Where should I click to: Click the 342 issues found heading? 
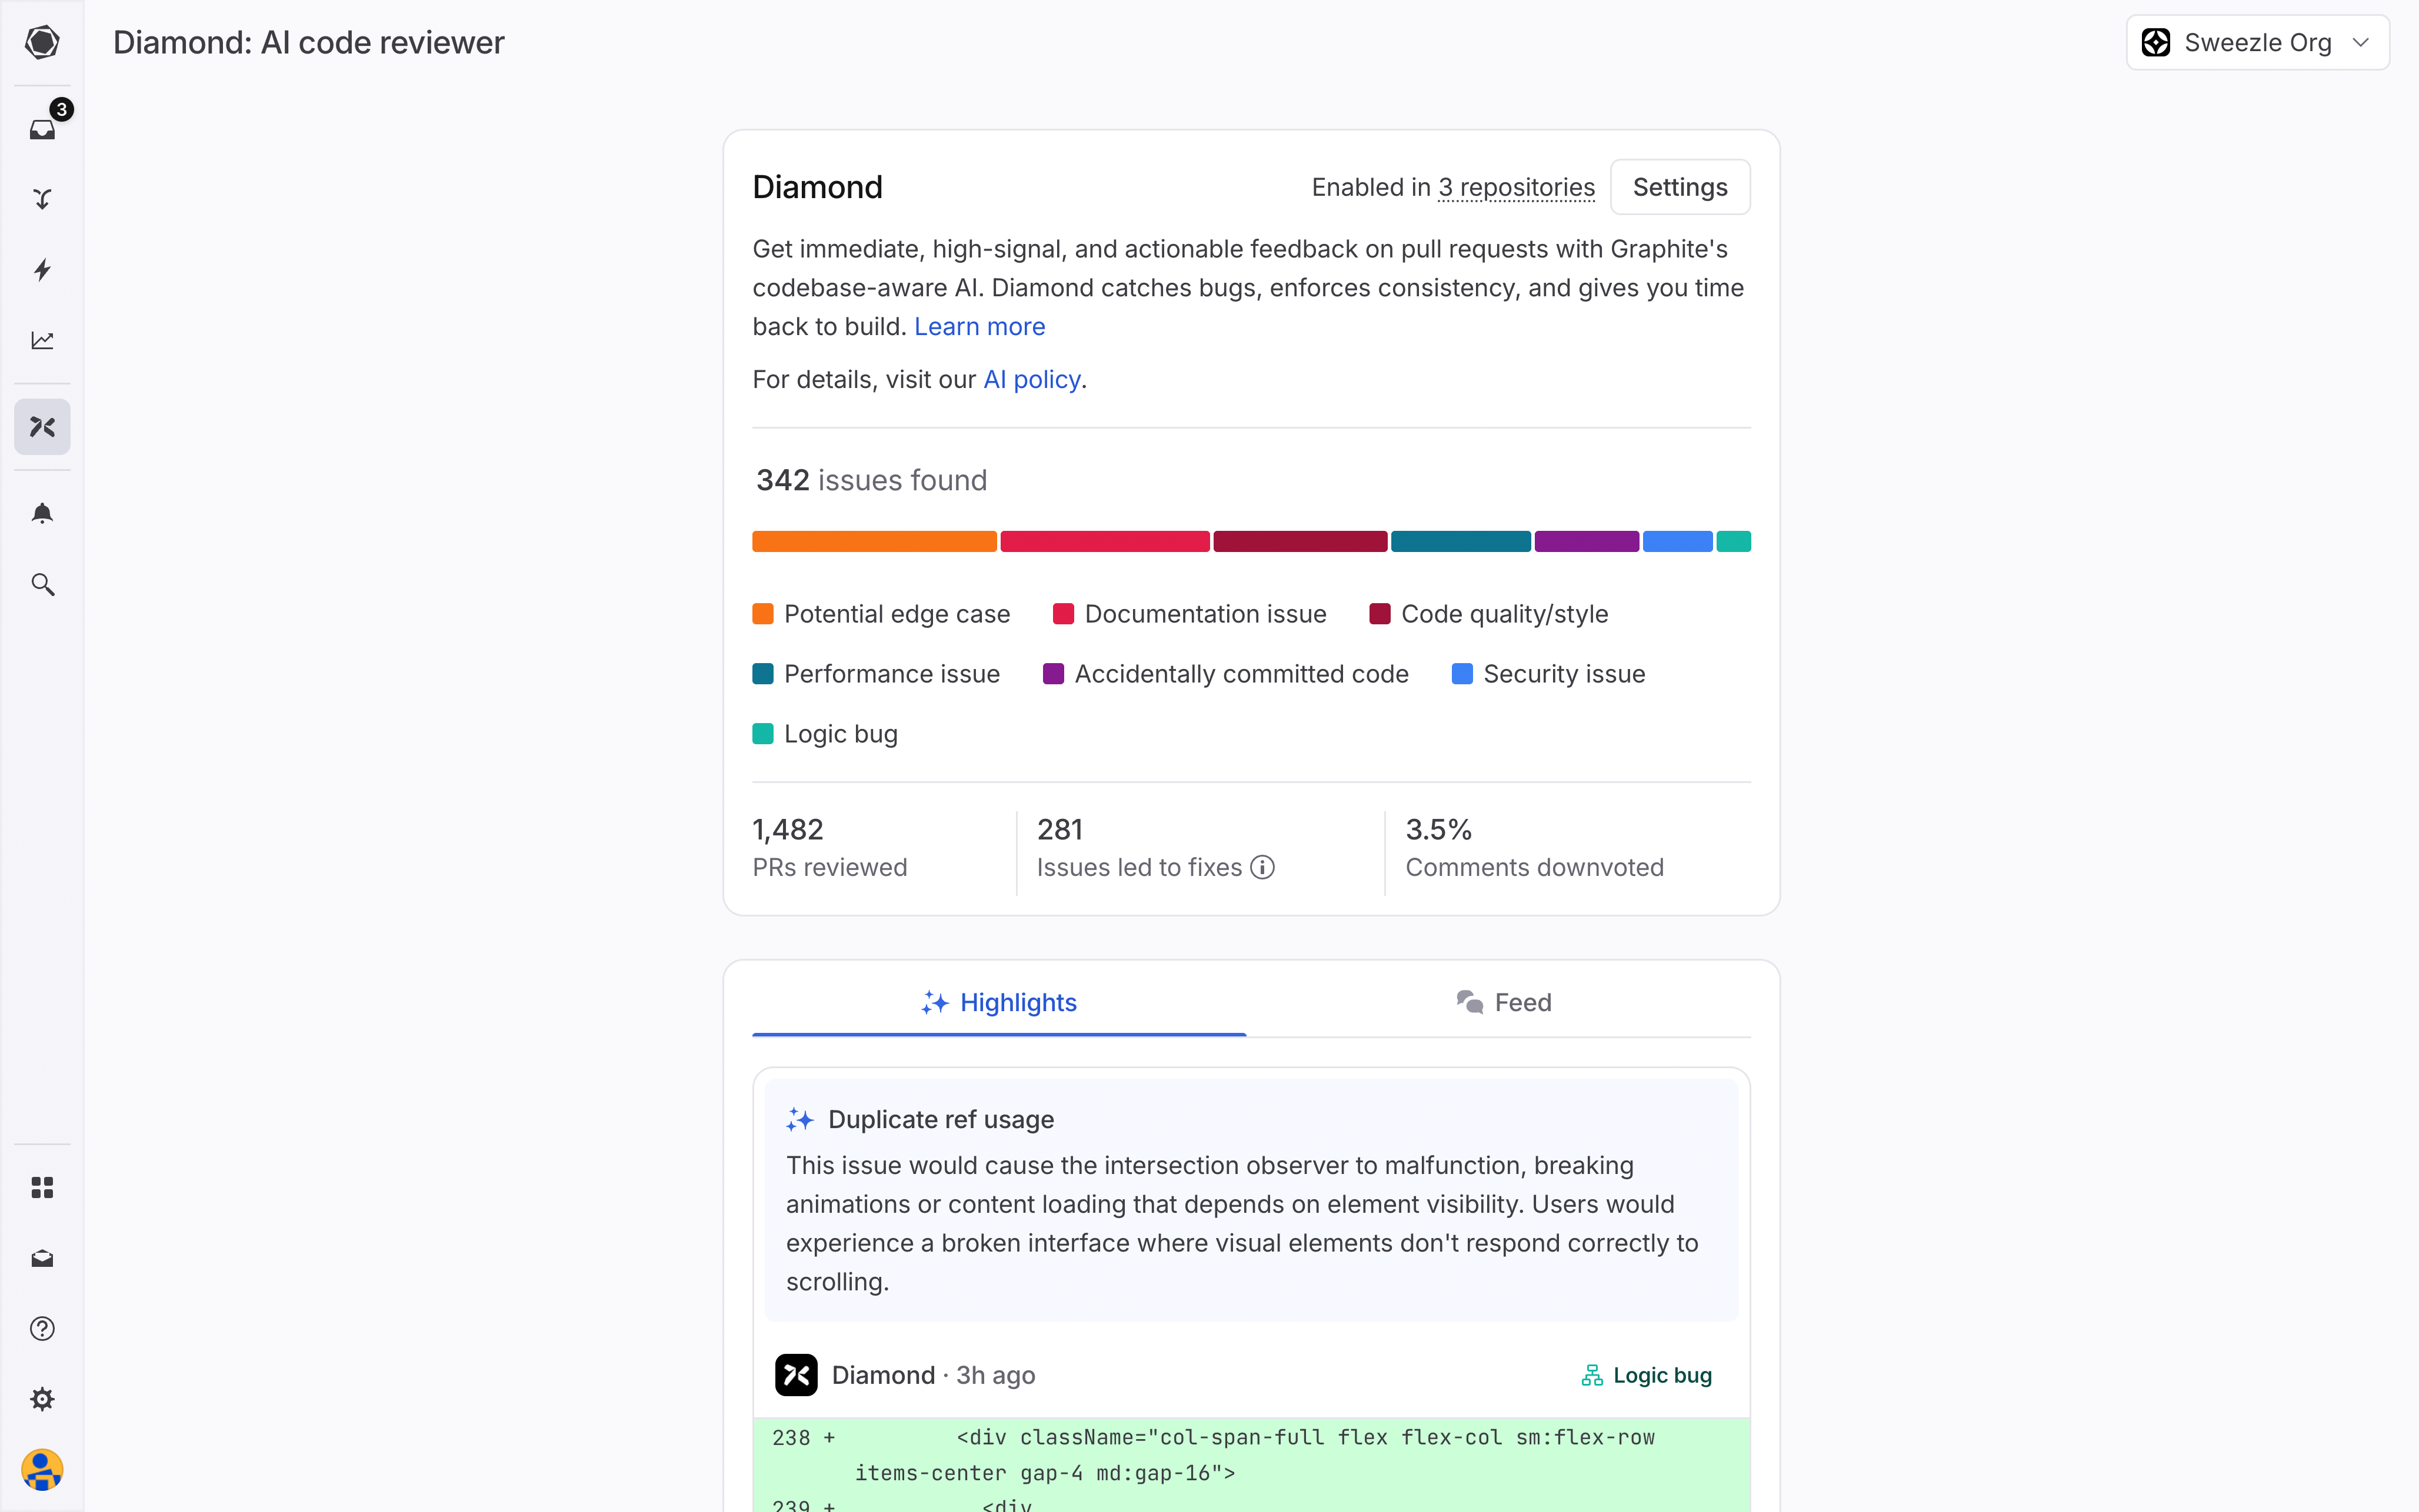(x=871, y=480)
